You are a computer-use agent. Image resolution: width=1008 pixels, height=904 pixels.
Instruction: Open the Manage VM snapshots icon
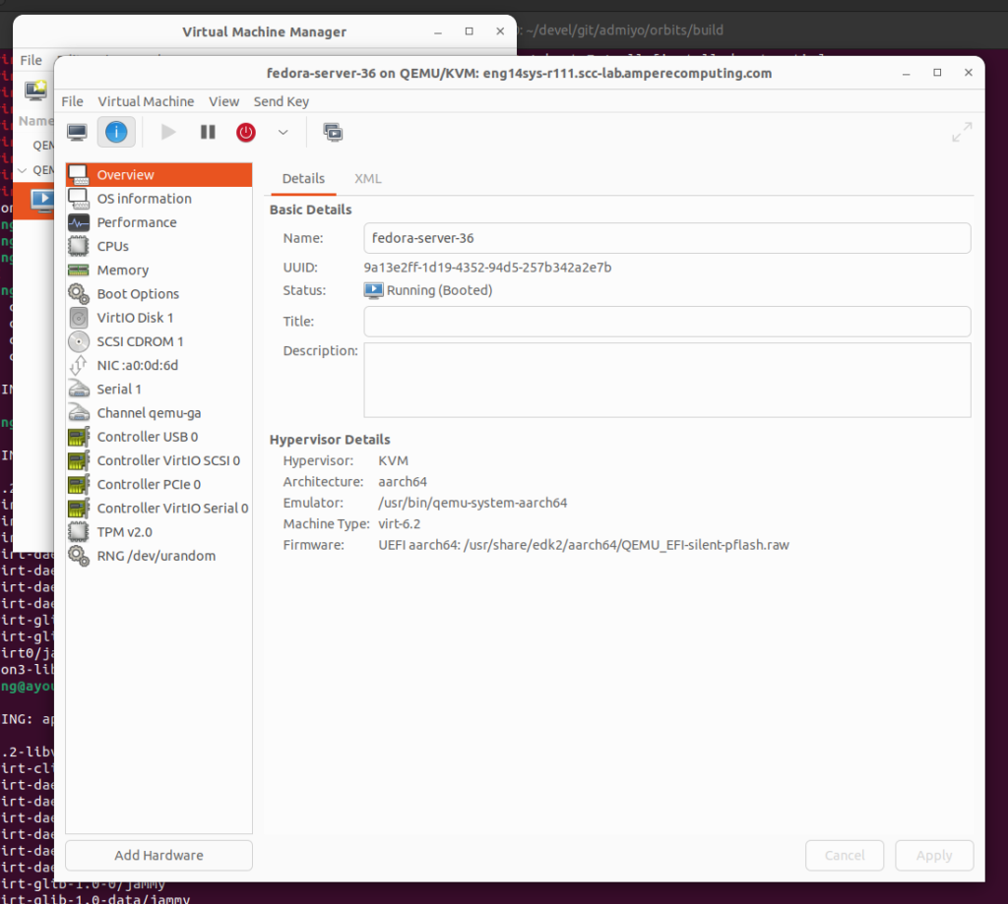[x=333, y=133]
